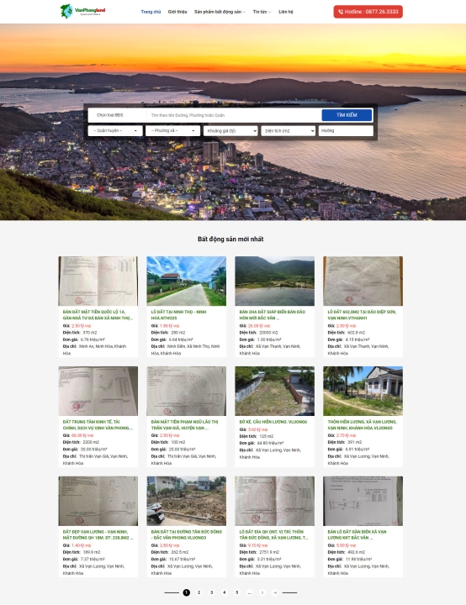Go to page 2
This screenshot has height=605, width=466.
tap(199, 592)
